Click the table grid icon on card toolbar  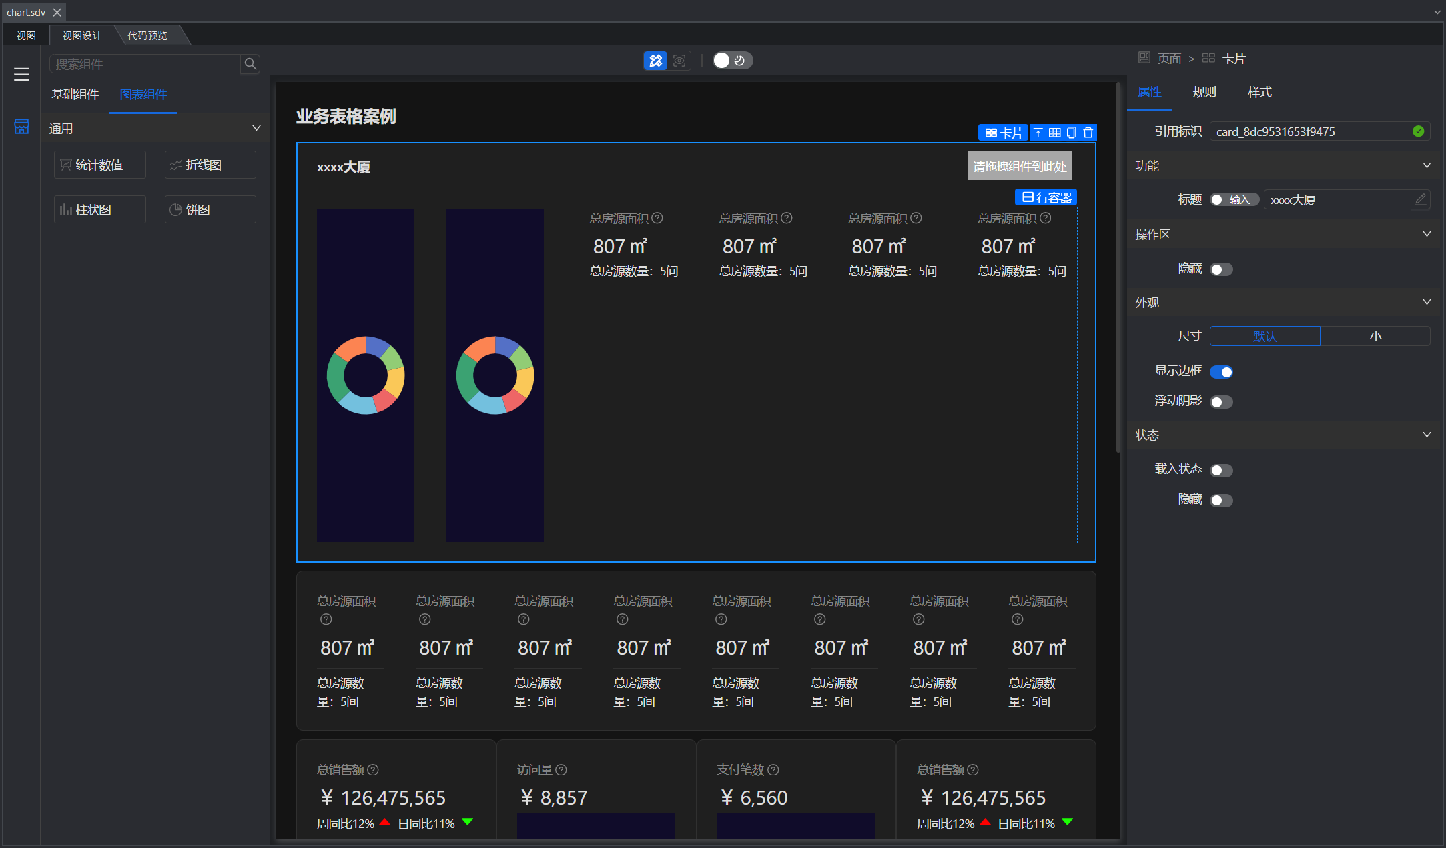tap(1054, 133)
